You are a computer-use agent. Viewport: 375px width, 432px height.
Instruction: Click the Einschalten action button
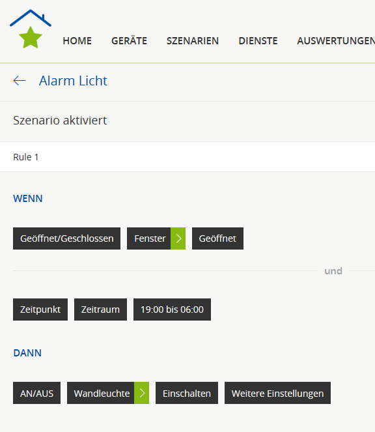tap(187, 393)
